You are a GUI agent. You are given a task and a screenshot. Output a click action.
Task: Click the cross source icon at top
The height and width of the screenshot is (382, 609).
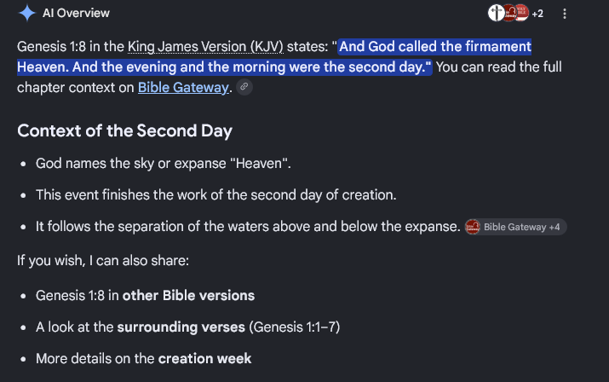click(496, 13)
